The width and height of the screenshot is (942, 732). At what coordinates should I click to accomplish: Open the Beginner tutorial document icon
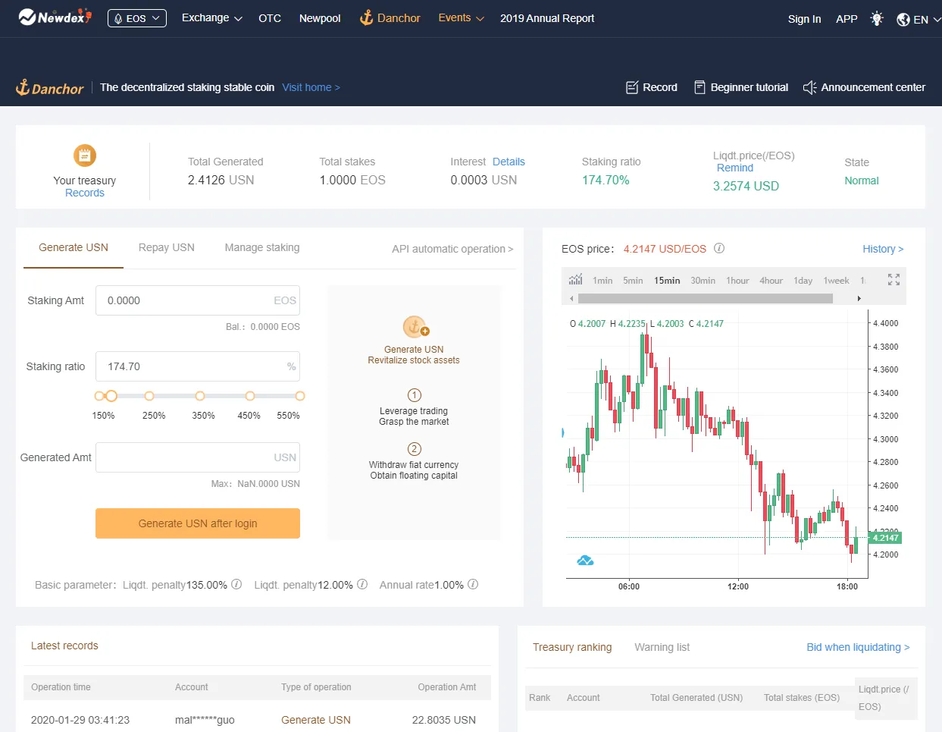click(x=699, y=87)
